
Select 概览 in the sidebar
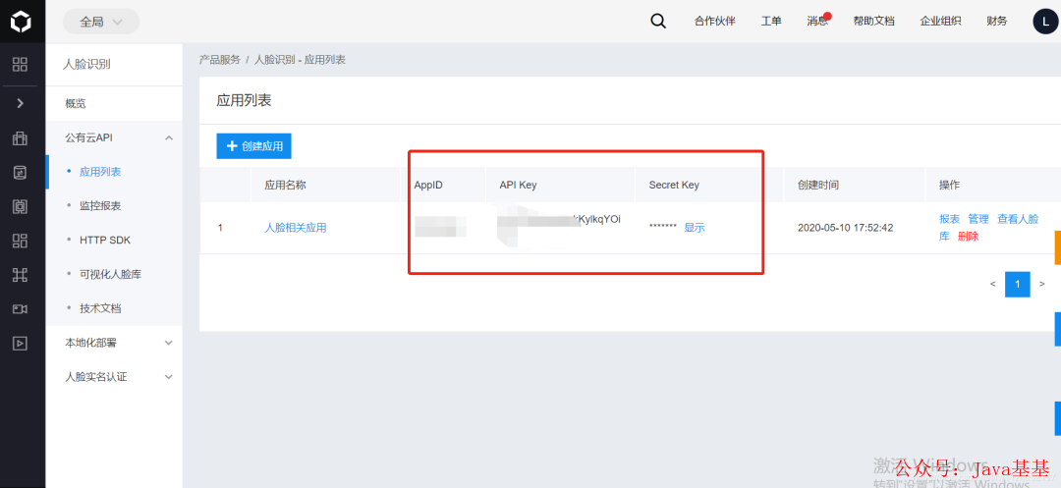click(114, 103)
